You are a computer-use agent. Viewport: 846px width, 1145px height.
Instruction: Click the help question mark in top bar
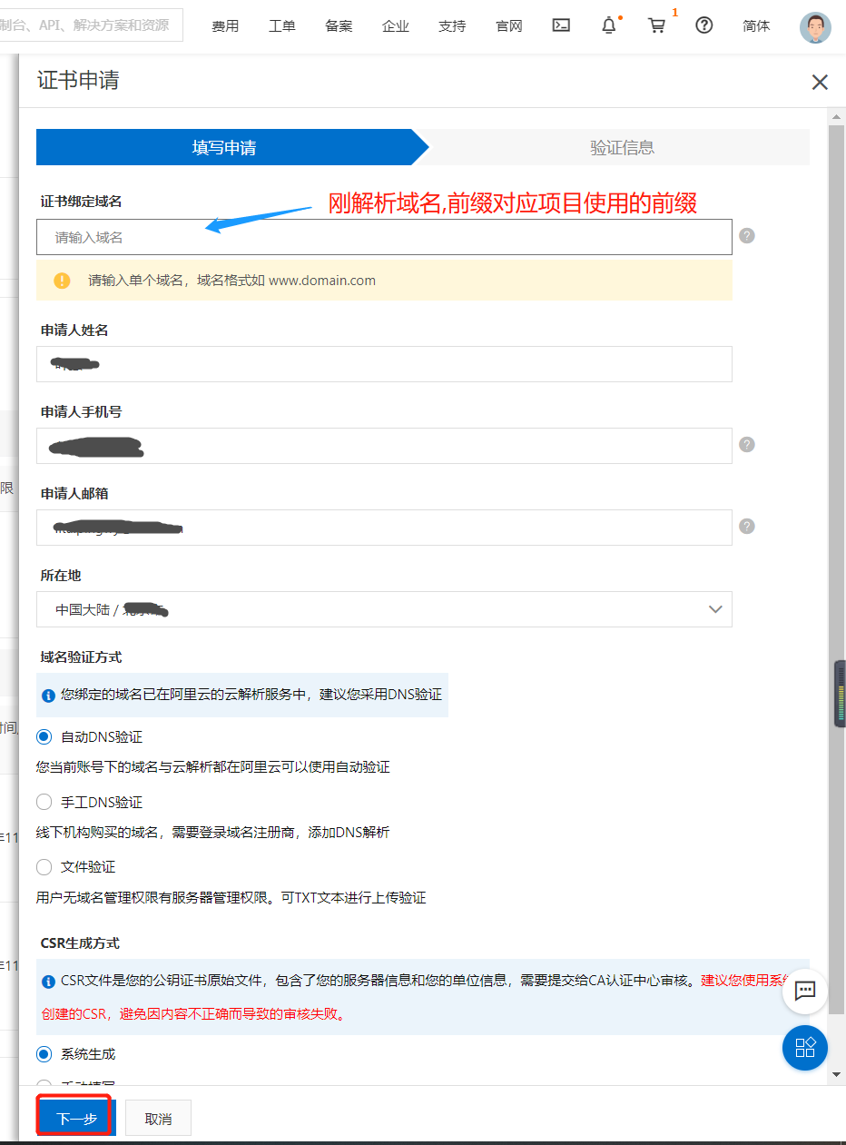click(703, 25)
